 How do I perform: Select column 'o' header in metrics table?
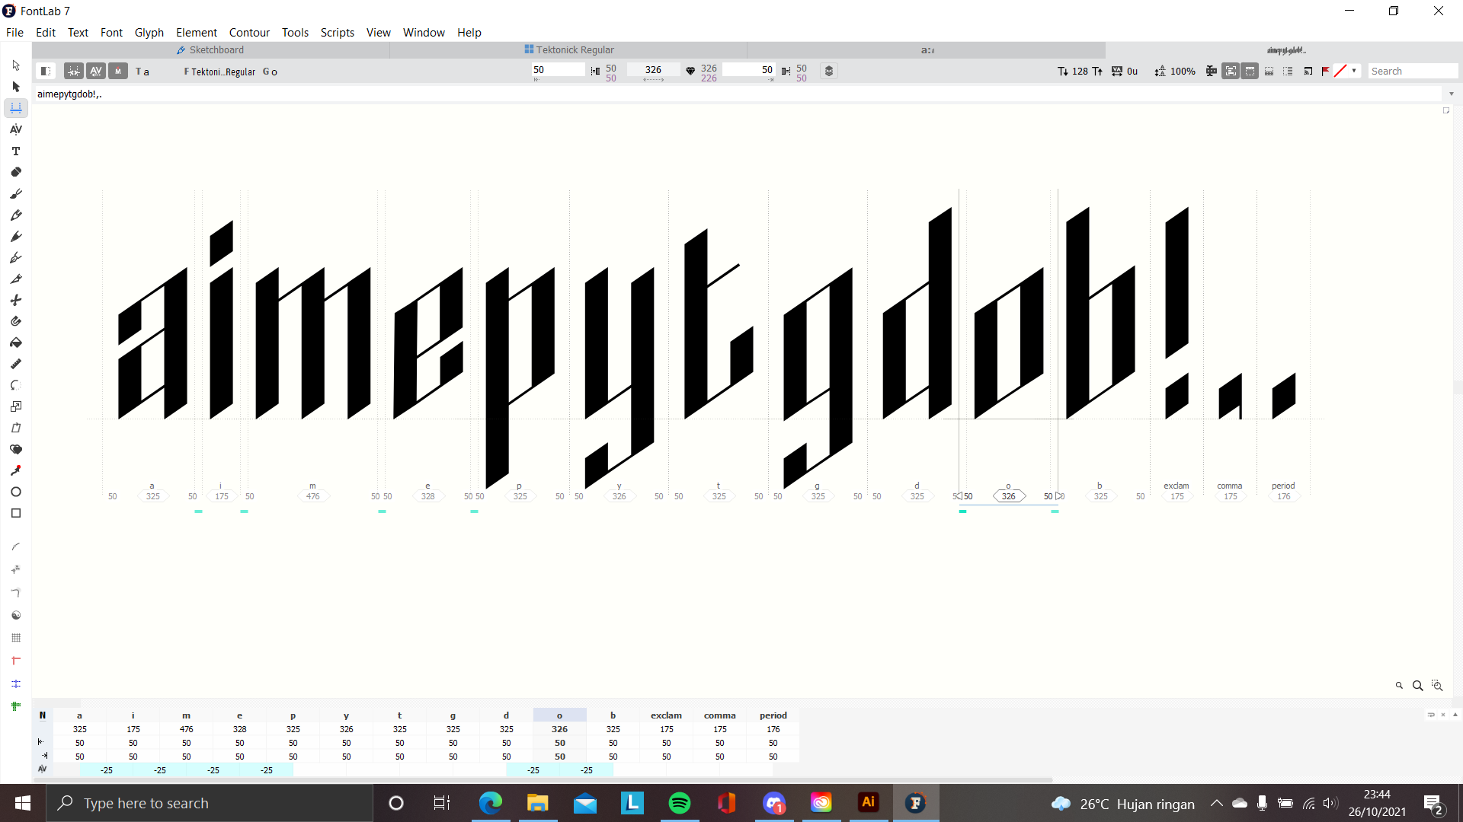559,715
